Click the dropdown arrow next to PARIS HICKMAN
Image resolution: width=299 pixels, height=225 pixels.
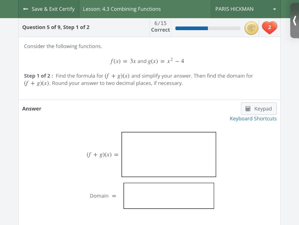click(x=274, y=9)
